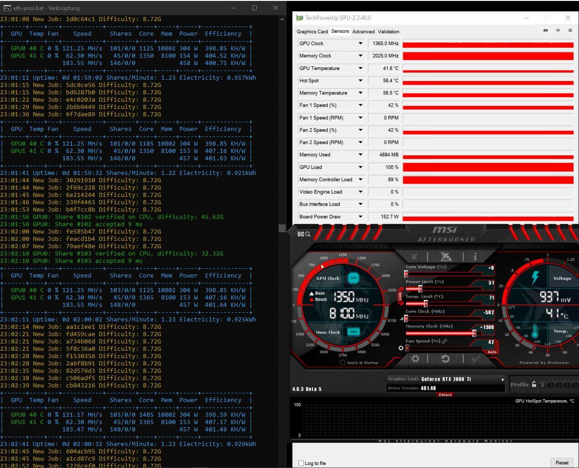579x468 pixels.
Task: Click the cyan GPU chip icon
Action: click(353, 278)
